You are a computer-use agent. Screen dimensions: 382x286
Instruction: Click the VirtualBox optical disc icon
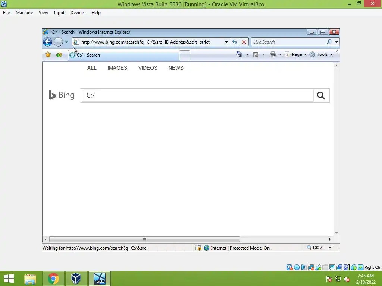297,267
